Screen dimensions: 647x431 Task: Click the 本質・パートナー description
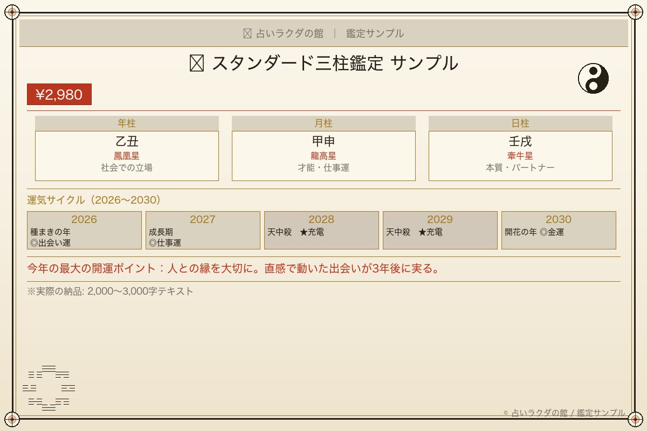[x=520, y=168]
